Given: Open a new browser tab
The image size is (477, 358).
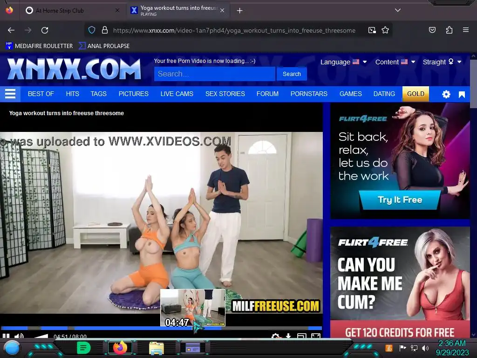Looking at the screenshot, I should coord(240,11).
